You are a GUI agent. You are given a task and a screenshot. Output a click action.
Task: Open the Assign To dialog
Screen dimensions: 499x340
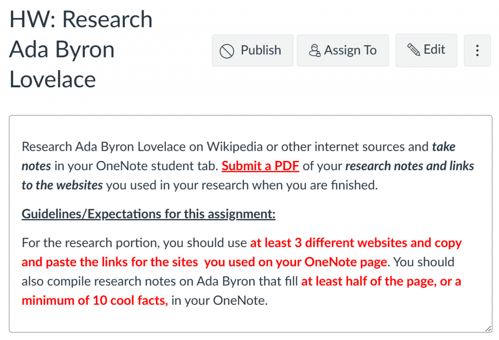click(343, 50)
